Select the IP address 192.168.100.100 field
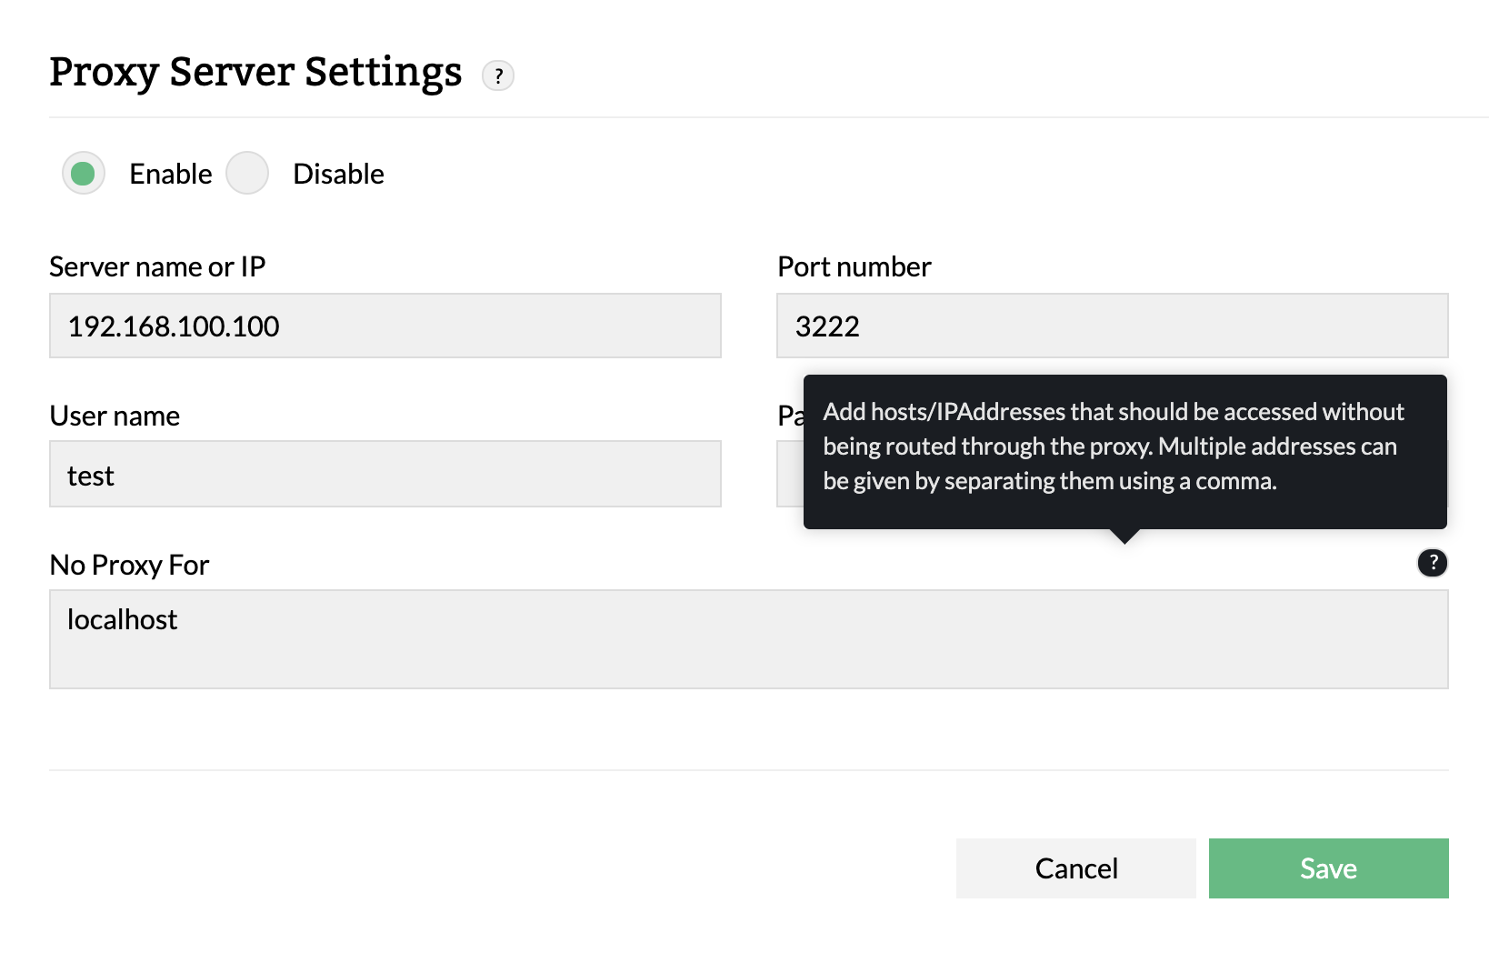Image resolution: width=1489 pixels, height=953 pixels. coord(385,326)
